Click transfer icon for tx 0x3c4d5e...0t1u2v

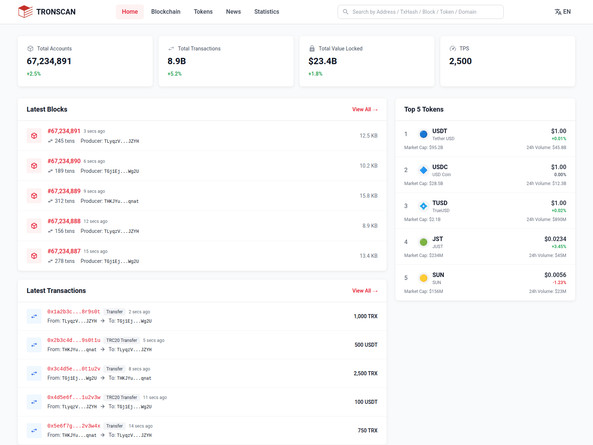[x=34, y=373]
